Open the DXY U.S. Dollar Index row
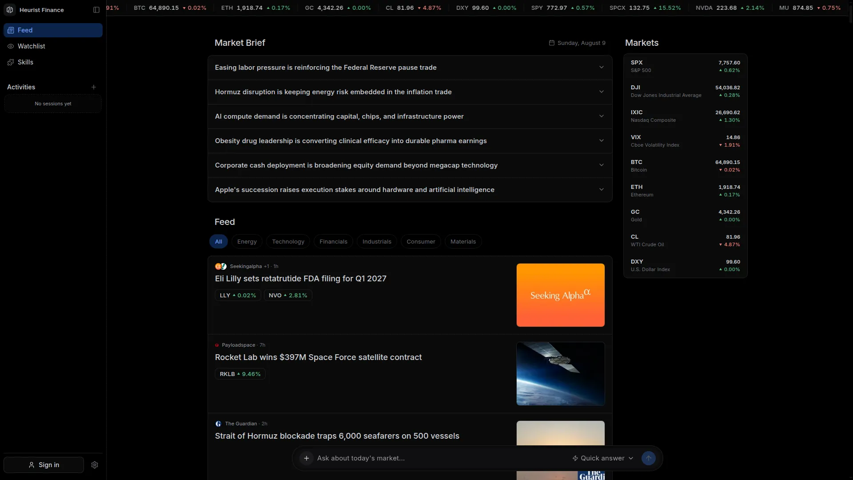 click(x=686, y=265)
